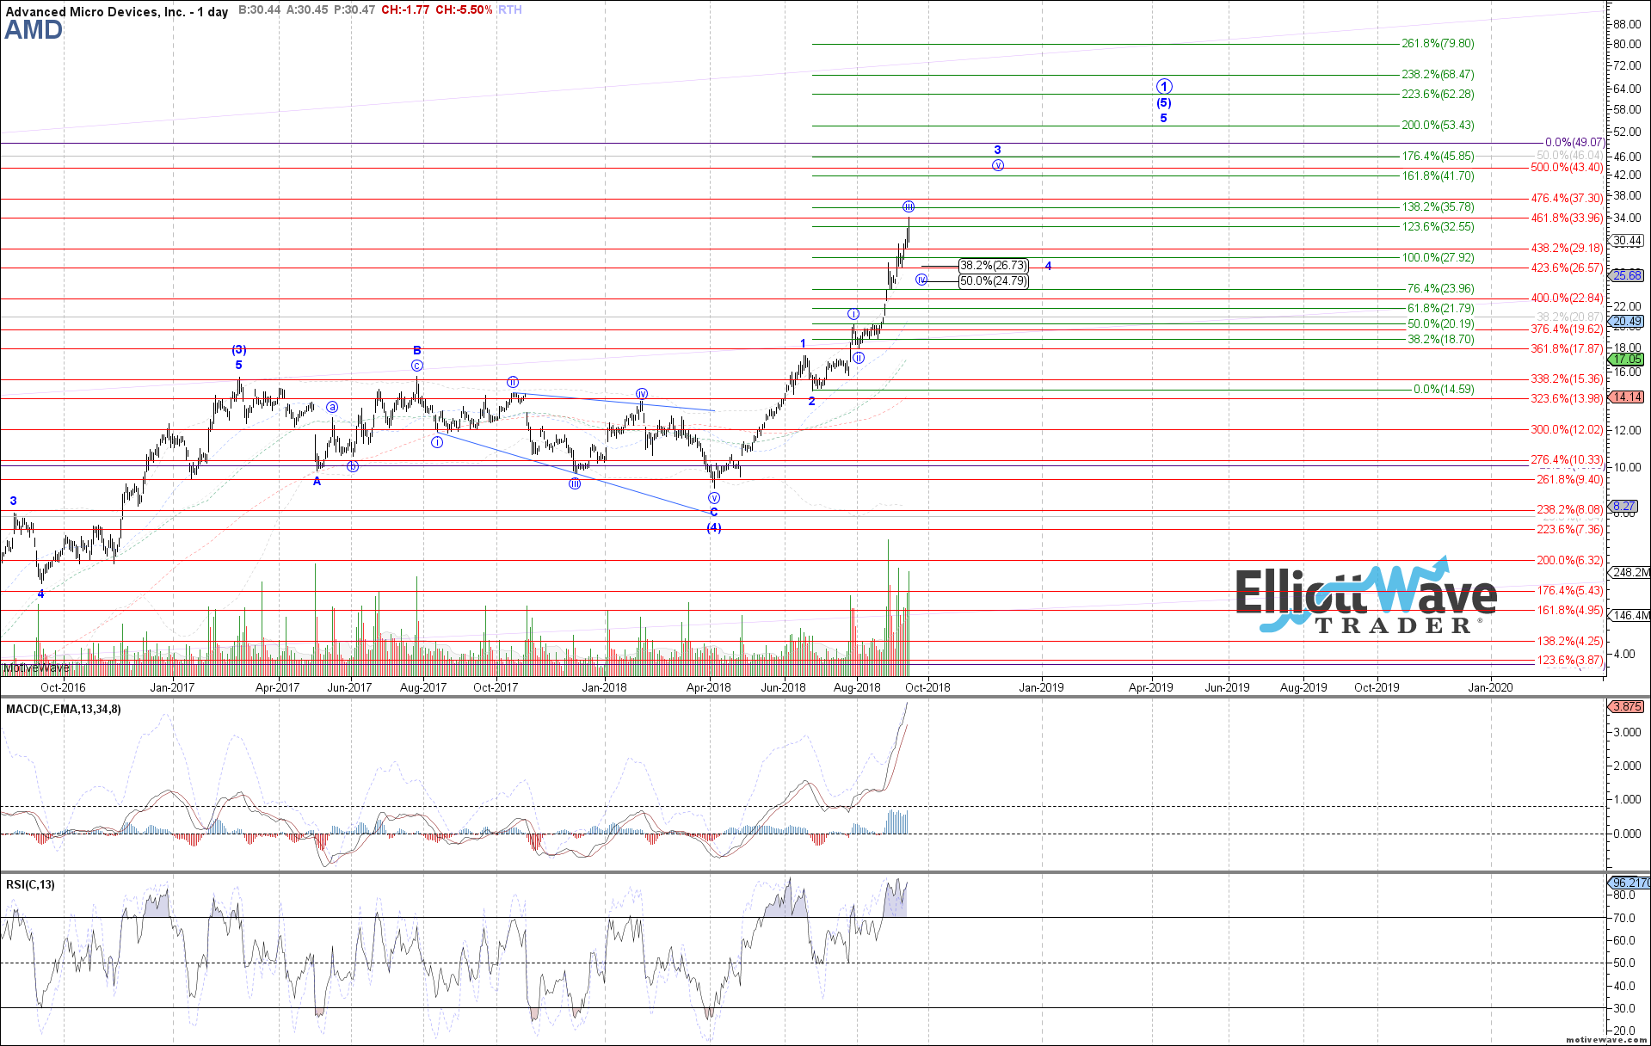
Task: Click the circled iv wave label near retracements
Action: click(x=922, y=280)
